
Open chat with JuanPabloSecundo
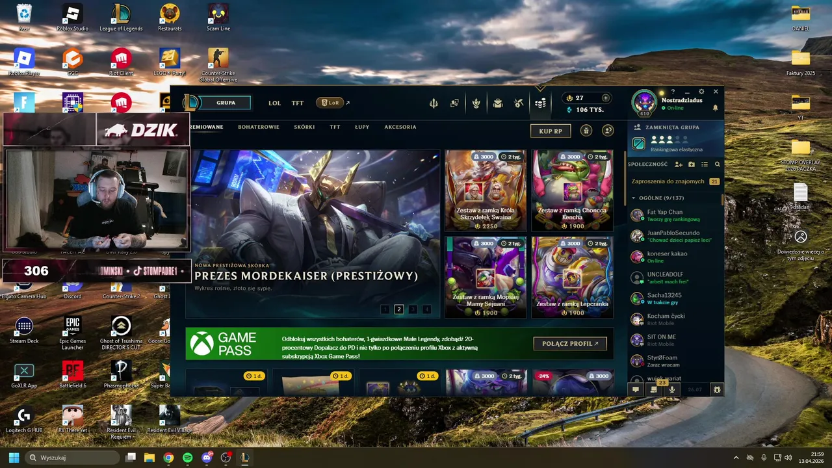click(675, 236)
